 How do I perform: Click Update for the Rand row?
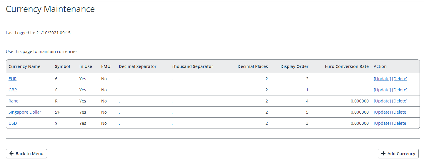coord(382,101)
